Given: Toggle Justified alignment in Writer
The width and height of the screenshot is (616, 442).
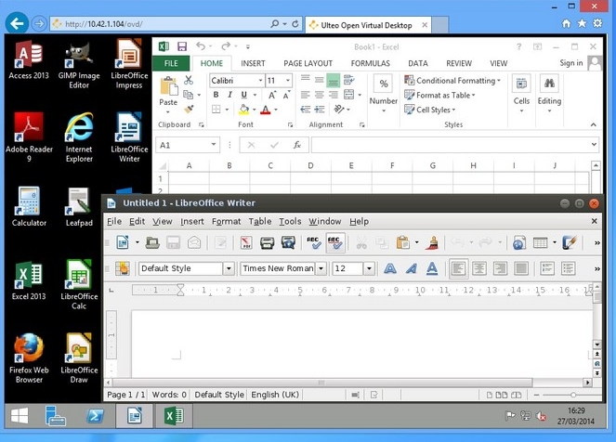Looking at the screenshot, I should click(x=521, y=268).
